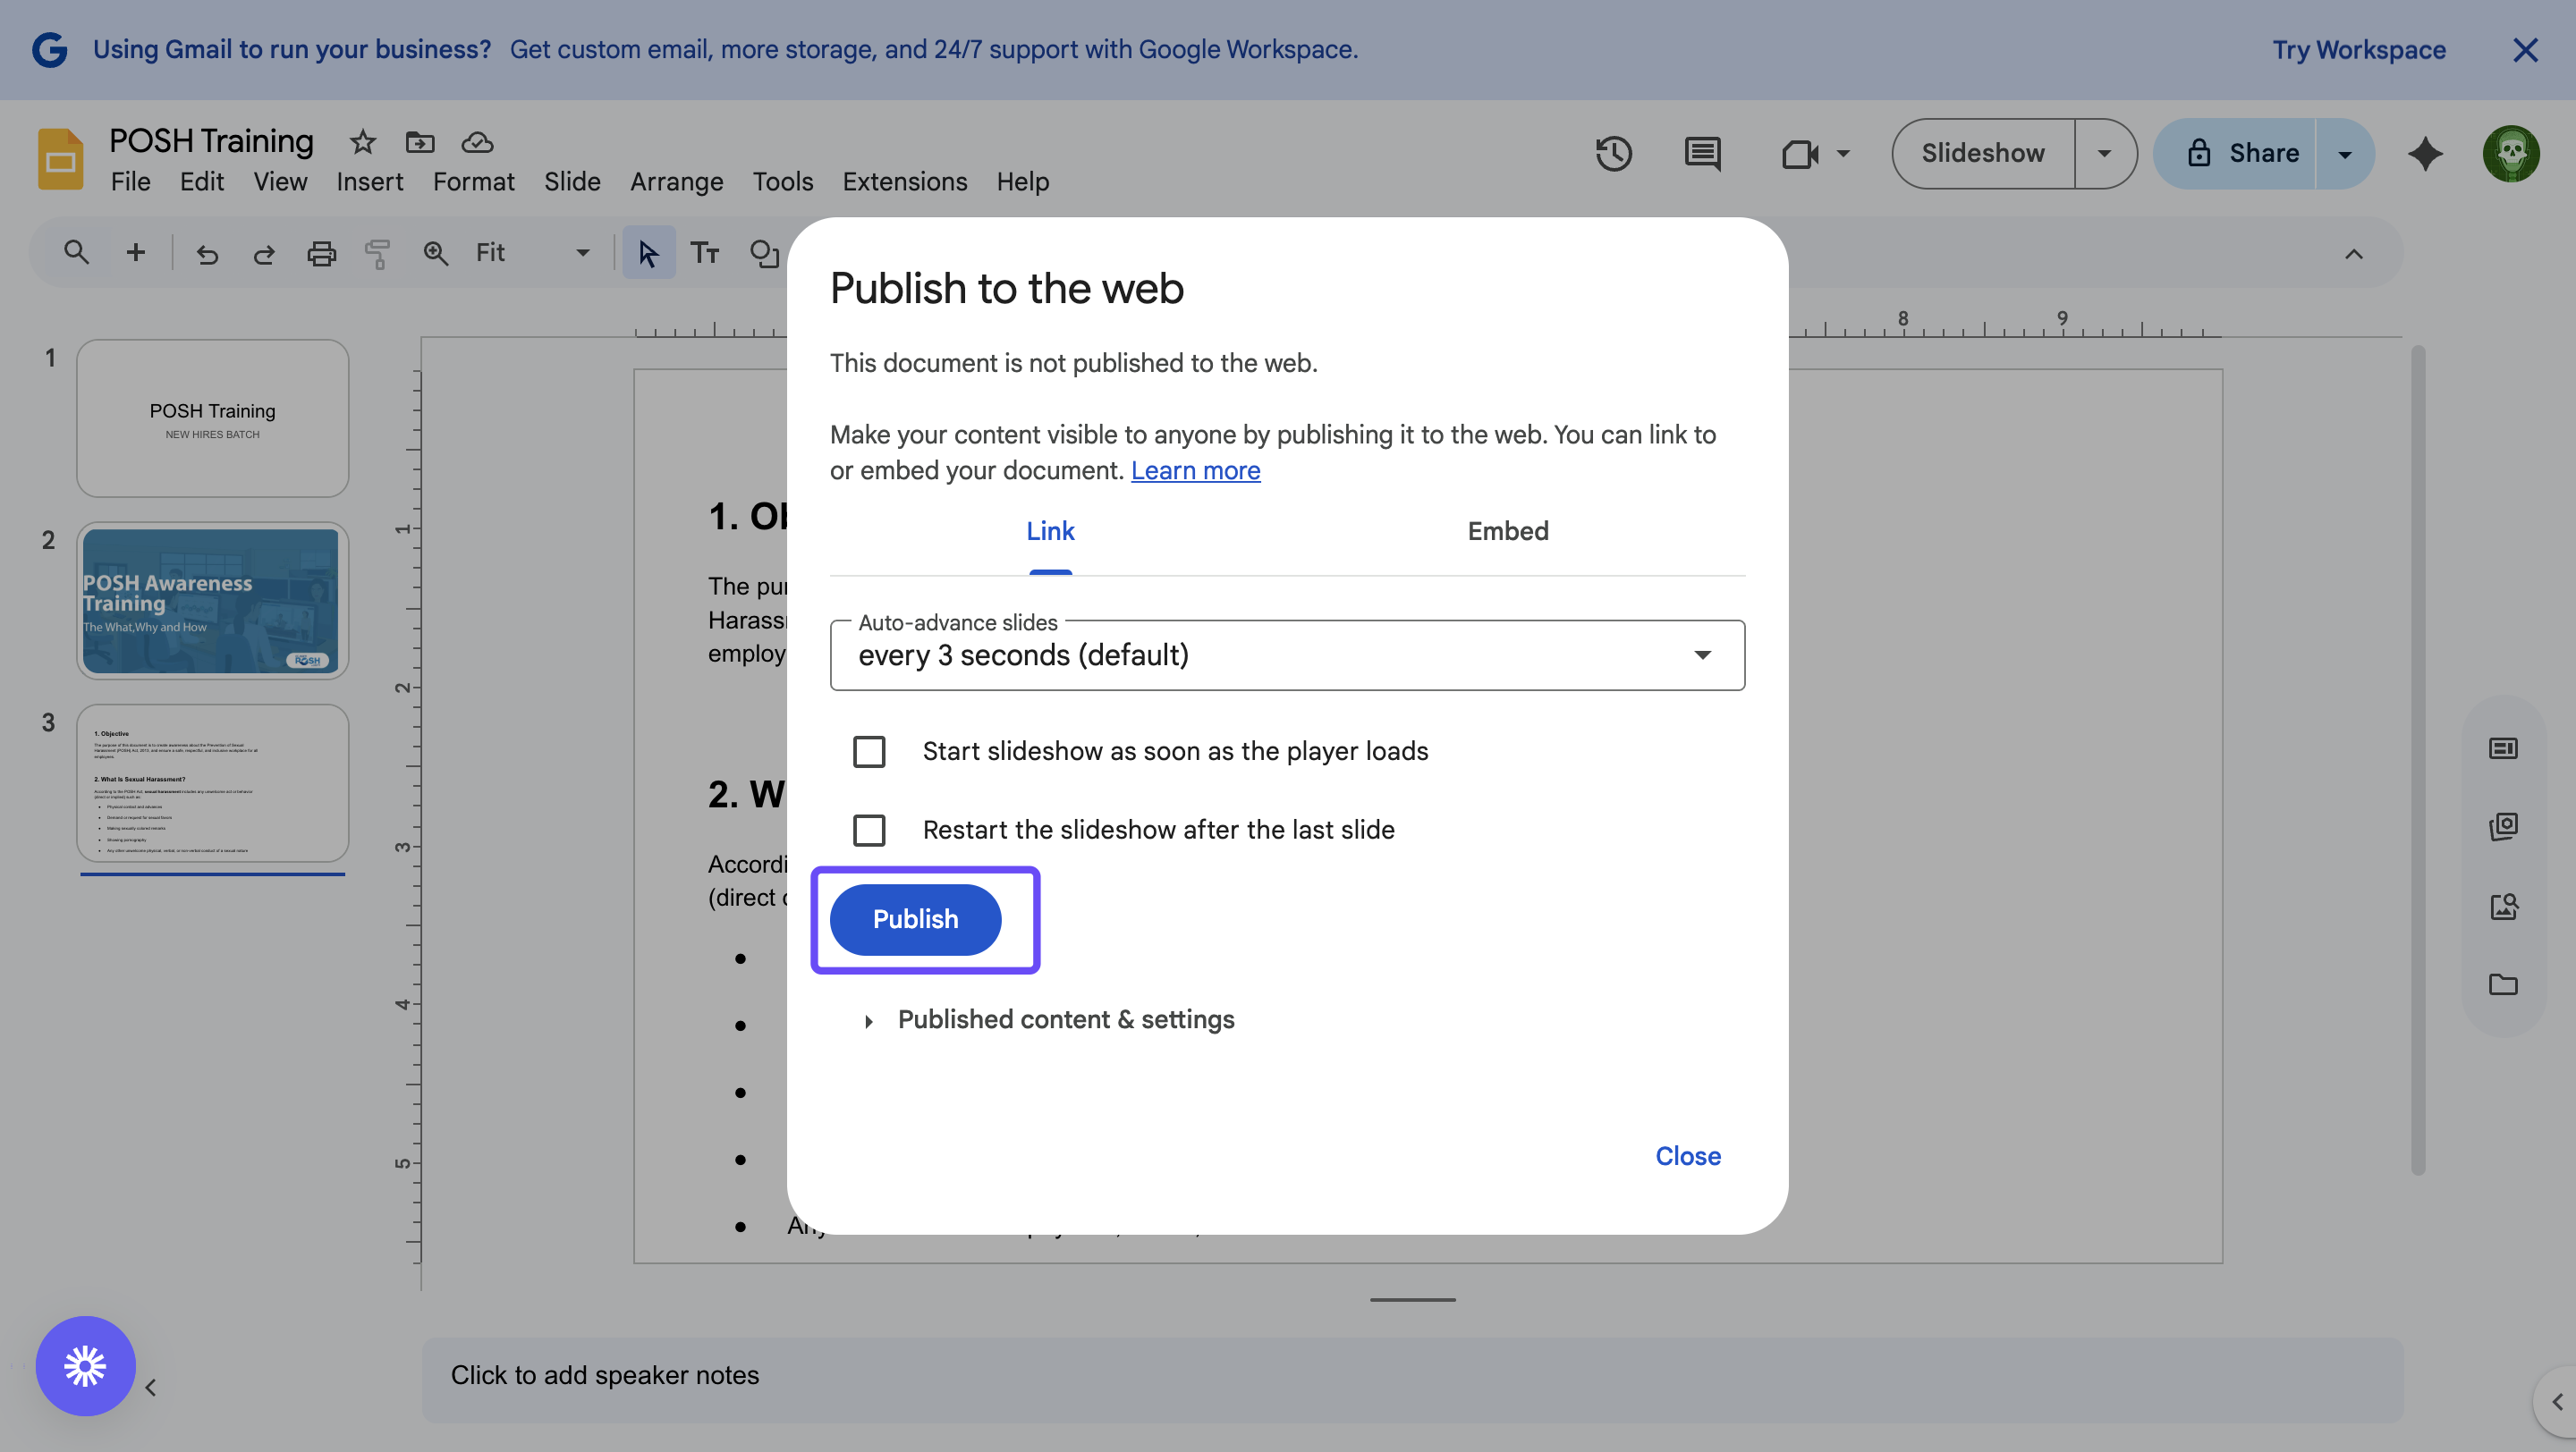Screen dimensions: 2576x1452
Task: Expand Published content & settings
Action: [x=1065, y=1019]
